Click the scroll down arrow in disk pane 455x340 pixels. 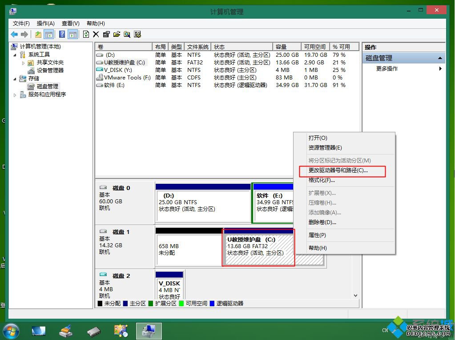(355, 296)
